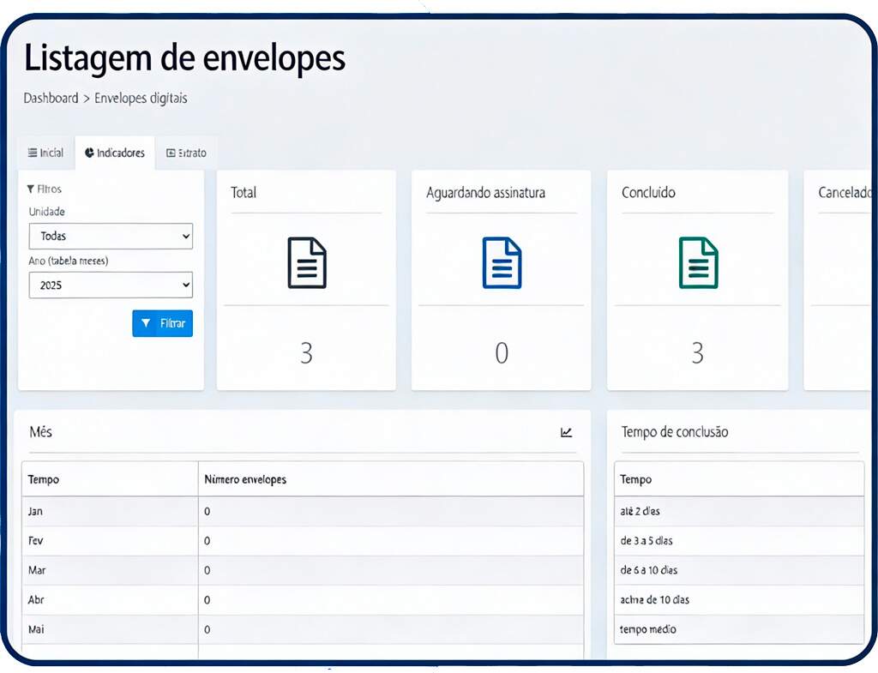
Task: Click the pie chart icon on the Indicadores tab
Action: click(x=91, y=153)
